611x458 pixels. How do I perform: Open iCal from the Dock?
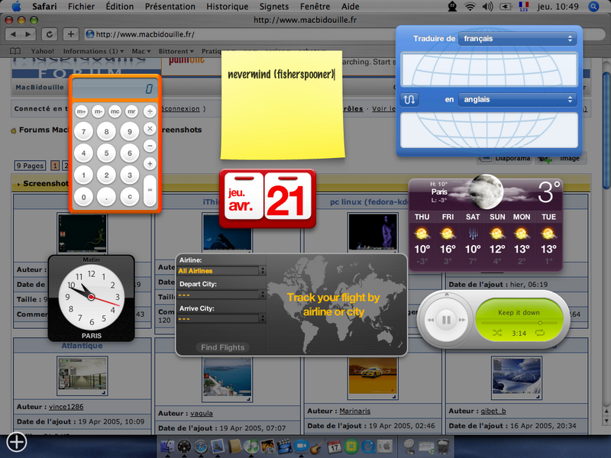(x=335, y=447)
